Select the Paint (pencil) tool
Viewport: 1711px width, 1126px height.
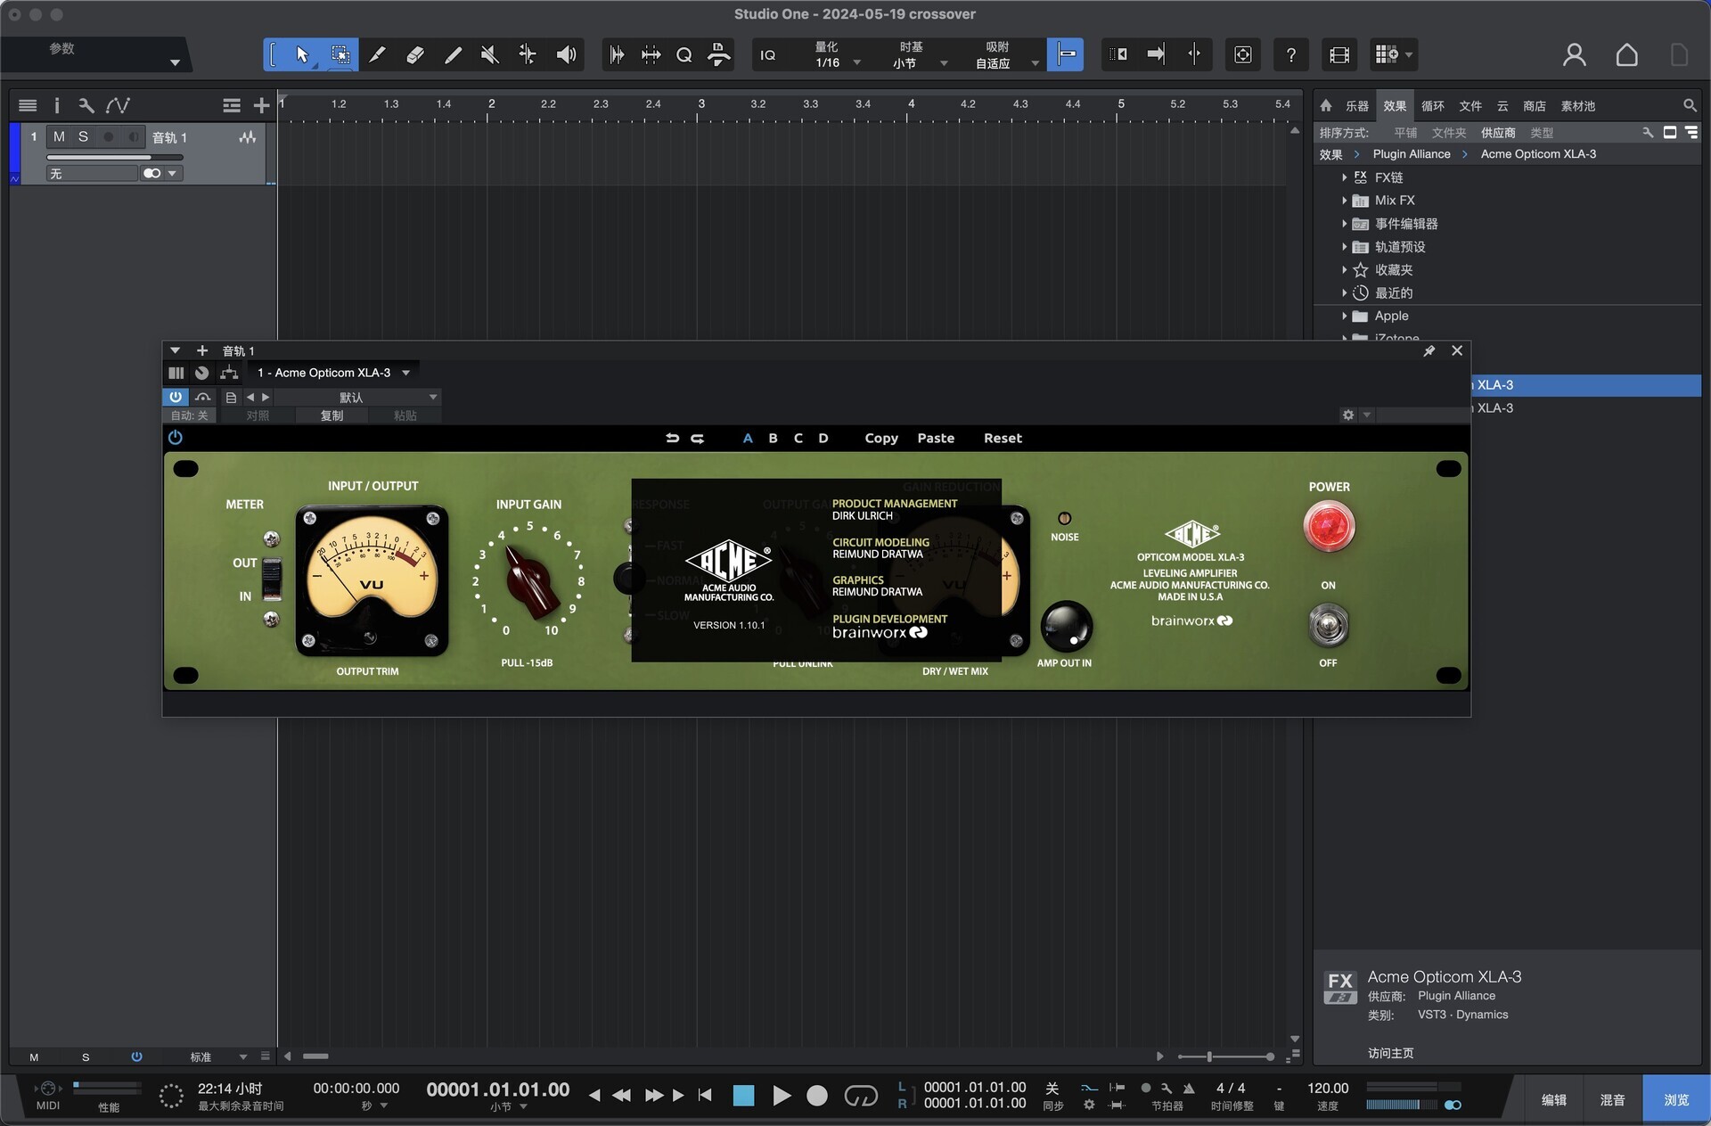pos(453,54)
